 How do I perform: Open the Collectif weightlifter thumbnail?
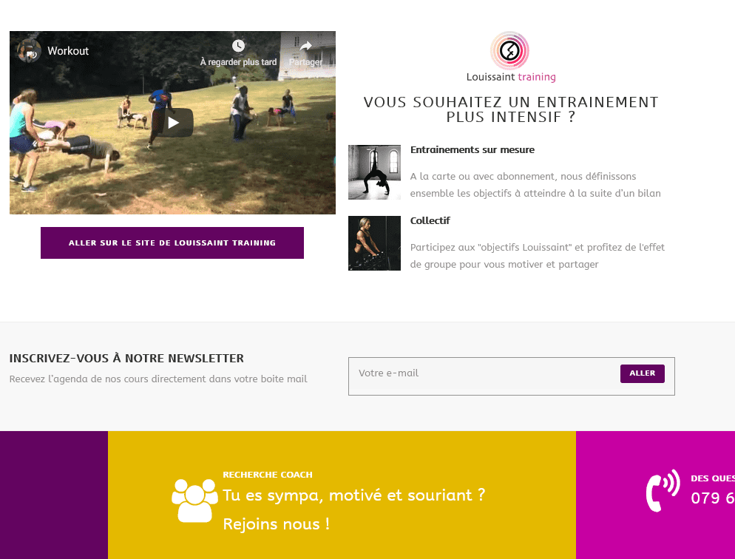374,243
